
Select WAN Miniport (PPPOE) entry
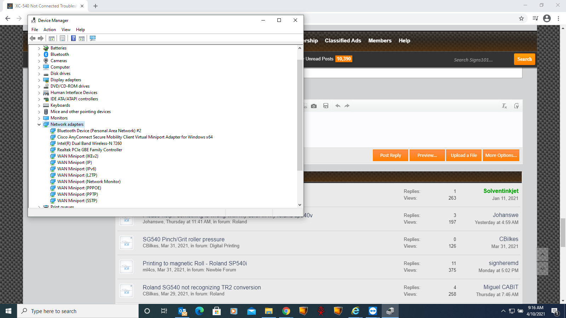[x=79, y=188]
